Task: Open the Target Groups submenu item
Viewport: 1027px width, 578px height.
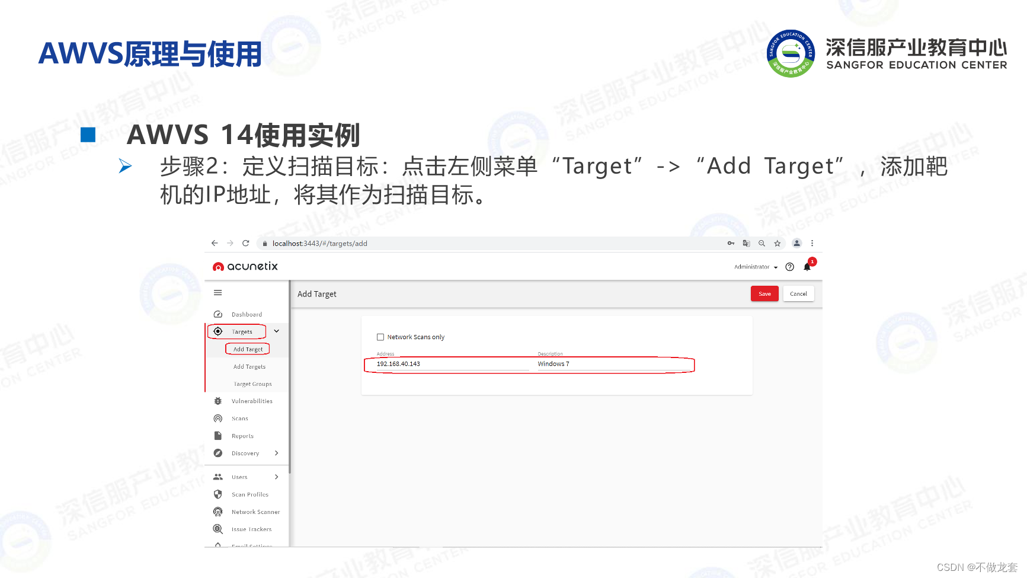Action: tap(252, 384)
